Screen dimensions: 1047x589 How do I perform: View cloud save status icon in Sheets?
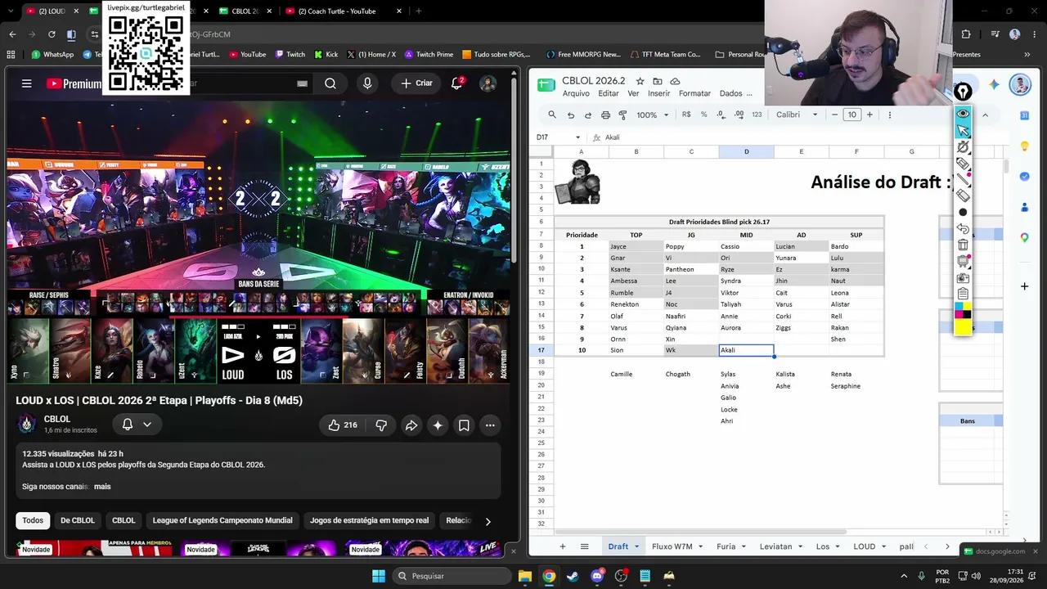[675, 81]
